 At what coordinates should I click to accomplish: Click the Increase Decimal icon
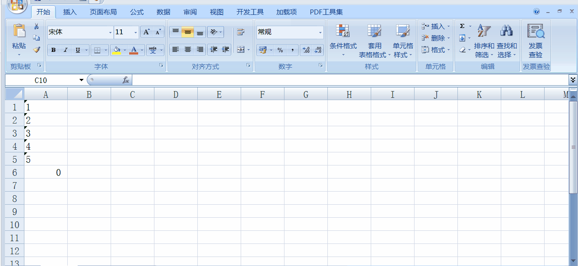[306, 50]
